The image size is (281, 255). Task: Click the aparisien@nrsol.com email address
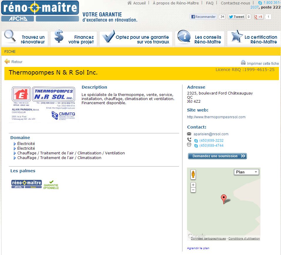click(x=211, y=134)
